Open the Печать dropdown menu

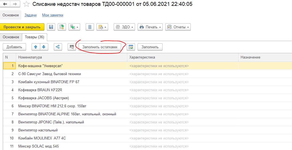[x=150, y=27]
